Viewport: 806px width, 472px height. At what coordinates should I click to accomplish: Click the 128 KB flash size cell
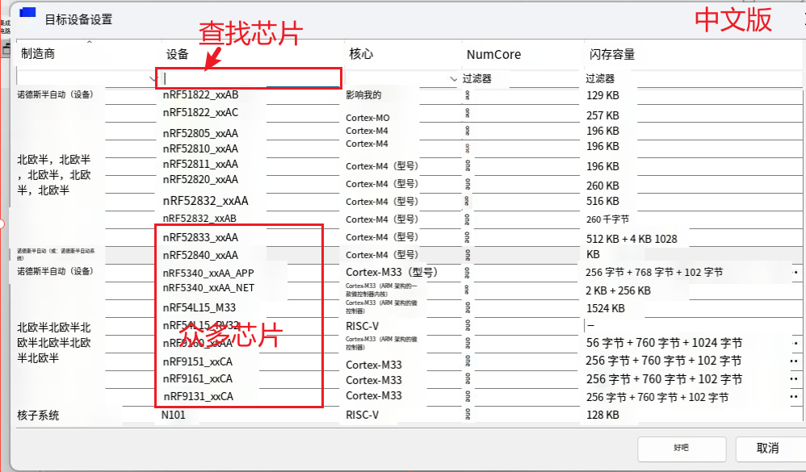(602, 415)
